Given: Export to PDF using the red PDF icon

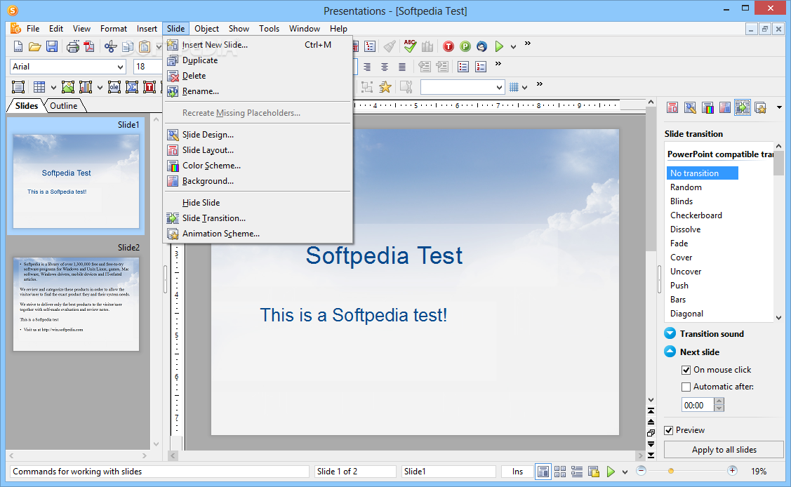Looking at the screenshot, I should click(89, 47).
